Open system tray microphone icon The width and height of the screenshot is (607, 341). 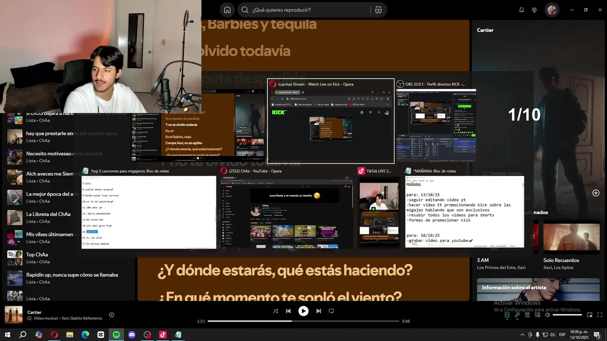click(537, 335)
